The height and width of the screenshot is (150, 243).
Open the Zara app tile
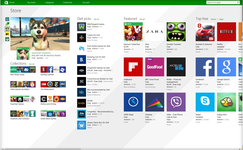[x=155, y=32]
